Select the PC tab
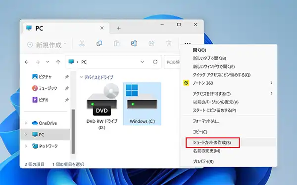 66,28
